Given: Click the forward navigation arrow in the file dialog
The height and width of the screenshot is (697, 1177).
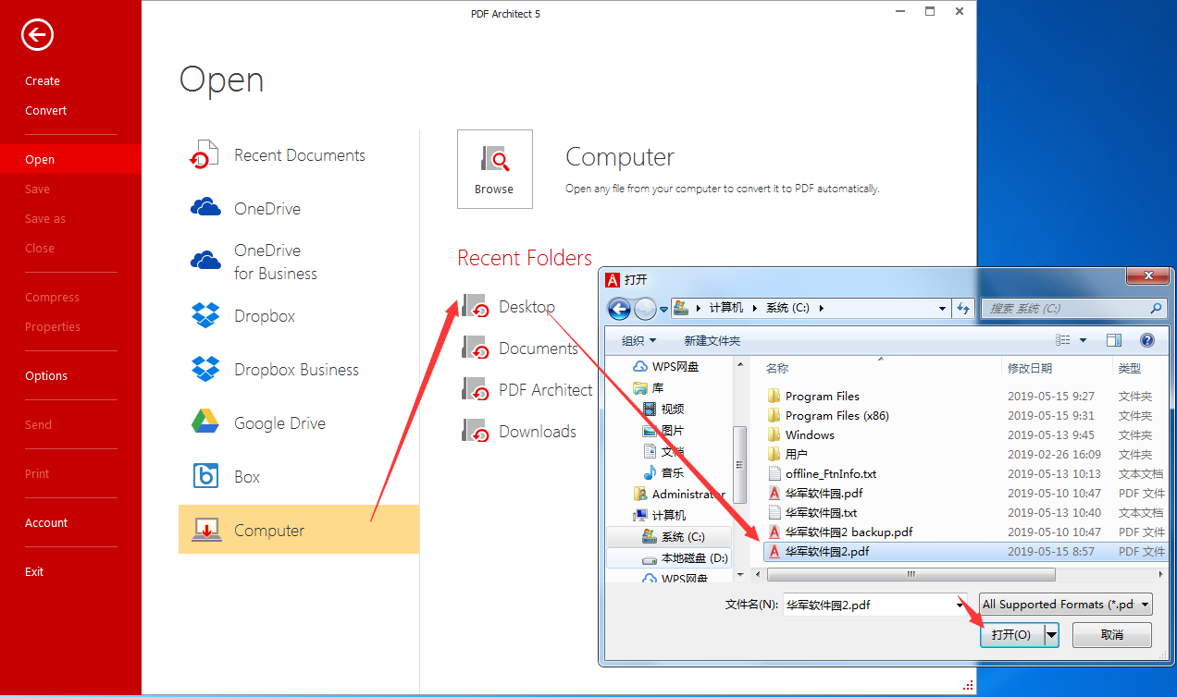Looking at the screenshot, I should click(x=645, y=309).
